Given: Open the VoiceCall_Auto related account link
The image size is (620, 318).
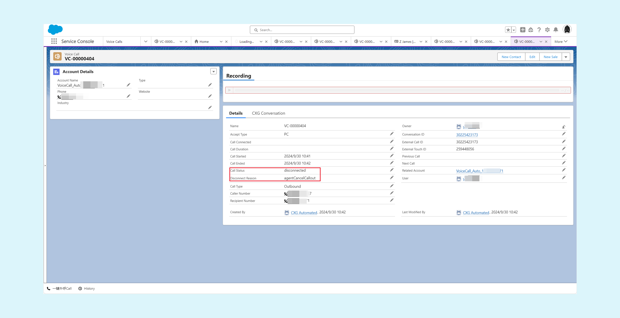Looking at the screenshot, I should point(479,171).
